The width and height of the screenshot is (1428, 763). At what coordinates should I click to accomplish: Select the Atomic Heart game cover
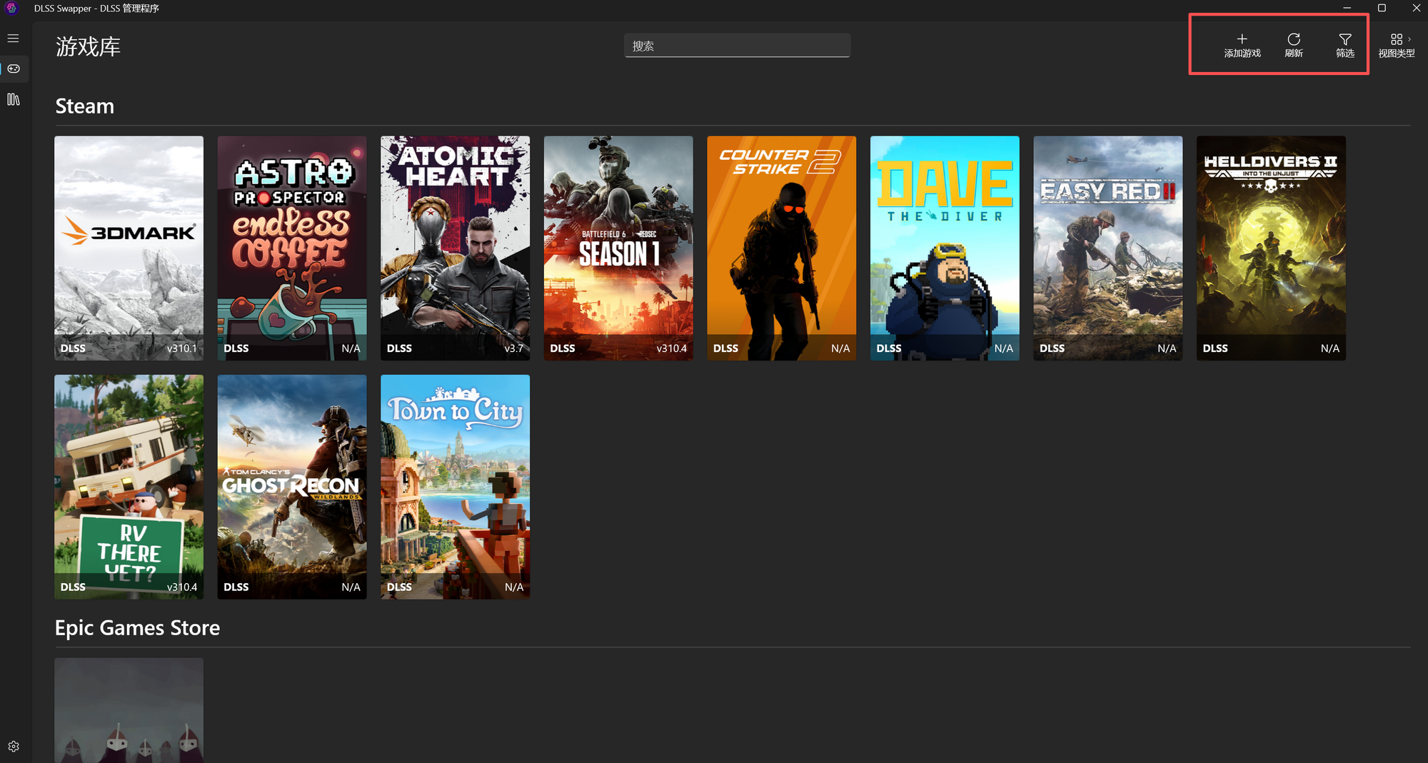tap(455, 248)
